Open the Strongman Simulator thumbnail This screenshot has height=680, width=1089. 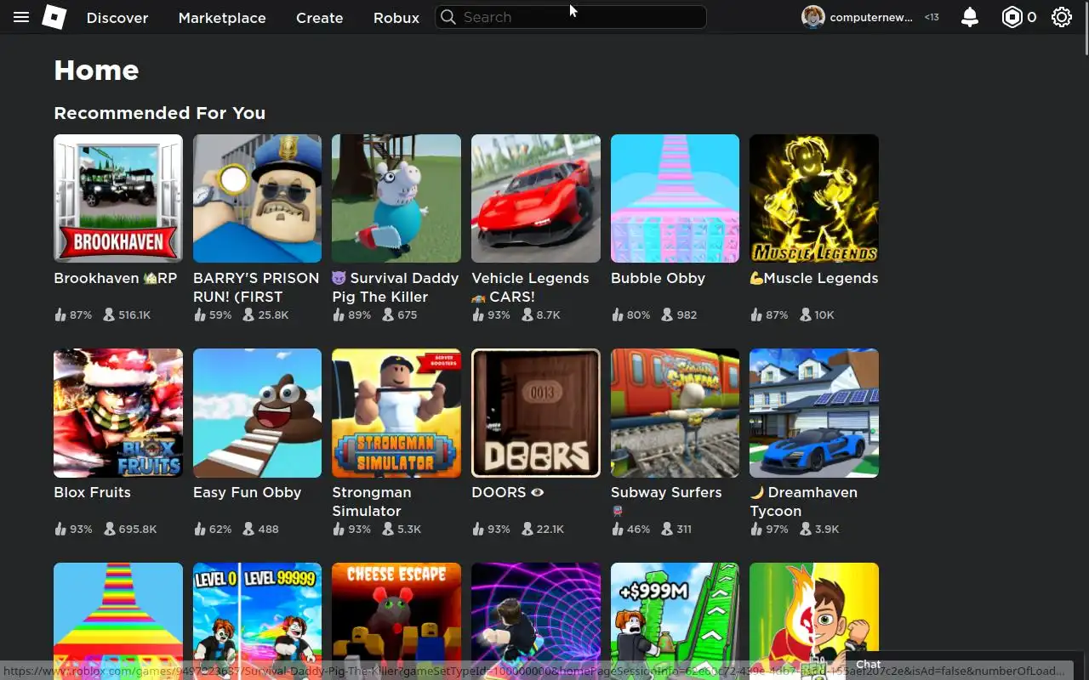point(396,413)
